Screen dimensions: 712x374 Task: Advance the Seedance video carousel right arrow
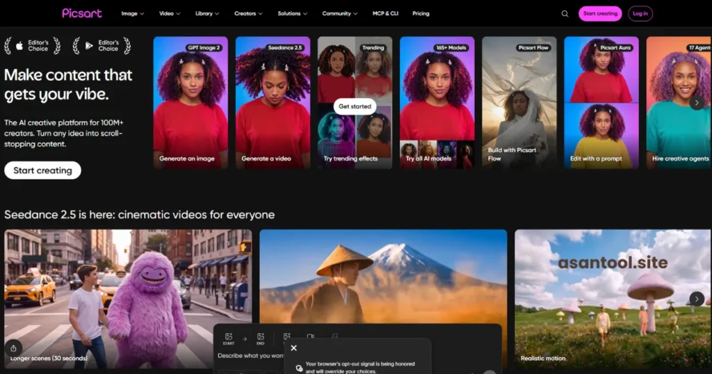[697, 299]
